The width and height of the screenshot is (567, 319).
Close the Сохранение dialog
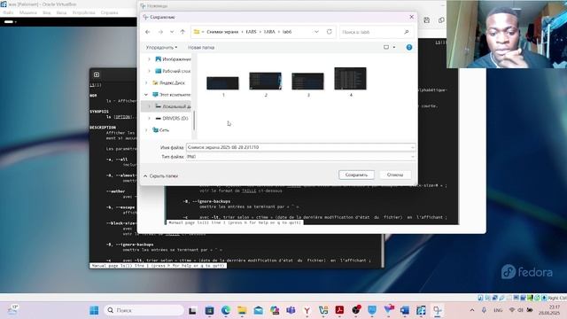pyautogui.click(x=411, y=17)
